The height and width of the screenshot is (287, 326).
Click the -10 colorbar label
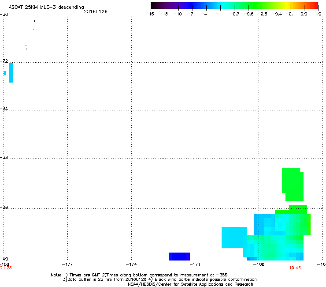click(178, 14)
